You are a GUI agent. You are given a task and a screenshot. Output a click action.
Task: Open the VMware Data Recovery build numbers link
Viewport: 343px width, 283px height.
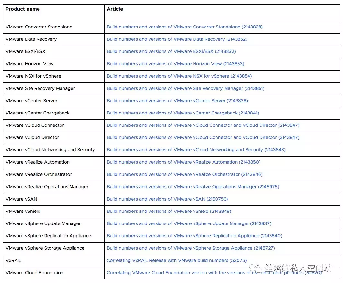(177, 39)
